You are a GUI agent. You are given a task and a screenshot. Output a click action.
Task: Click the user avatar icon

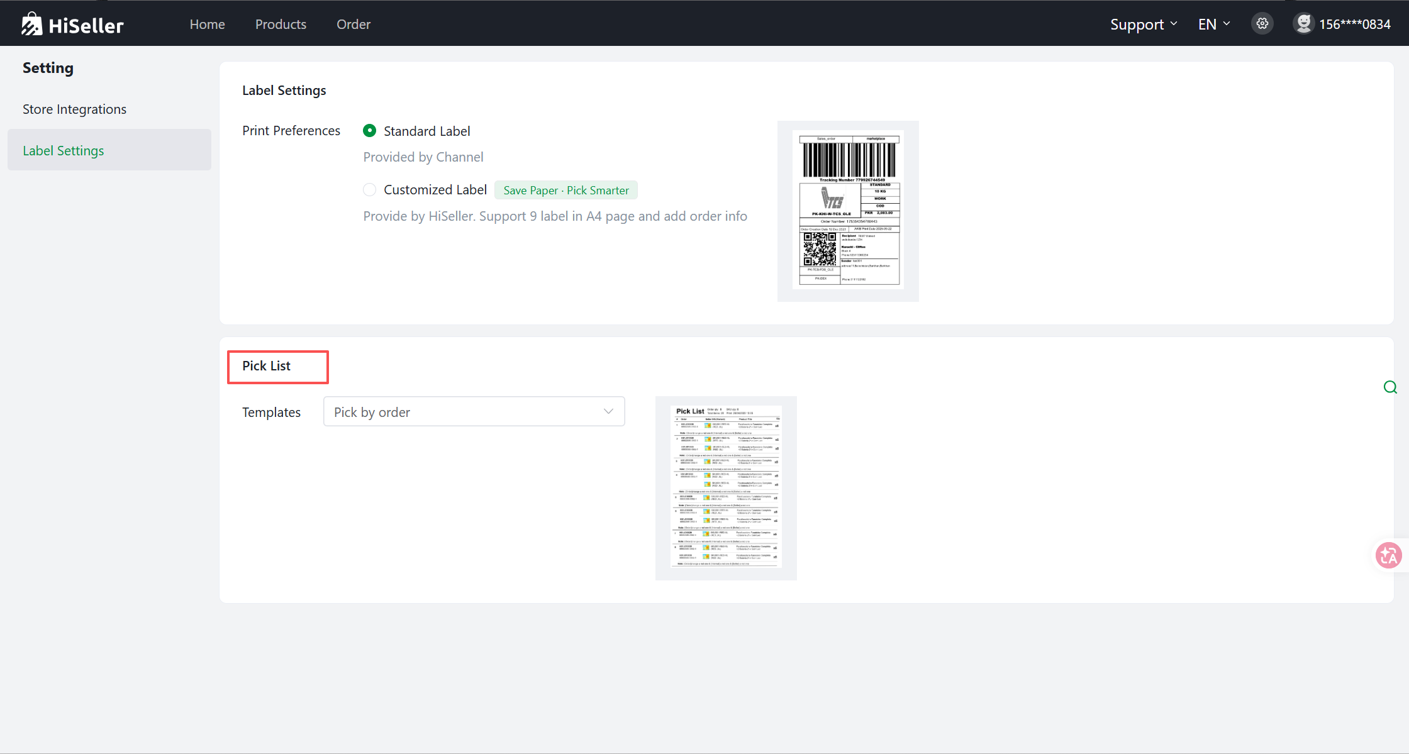click(1303, 24)
